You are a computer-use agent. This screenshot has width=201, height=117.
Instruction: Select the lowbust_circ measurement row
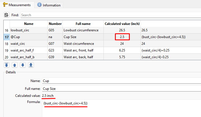point(29,30)
